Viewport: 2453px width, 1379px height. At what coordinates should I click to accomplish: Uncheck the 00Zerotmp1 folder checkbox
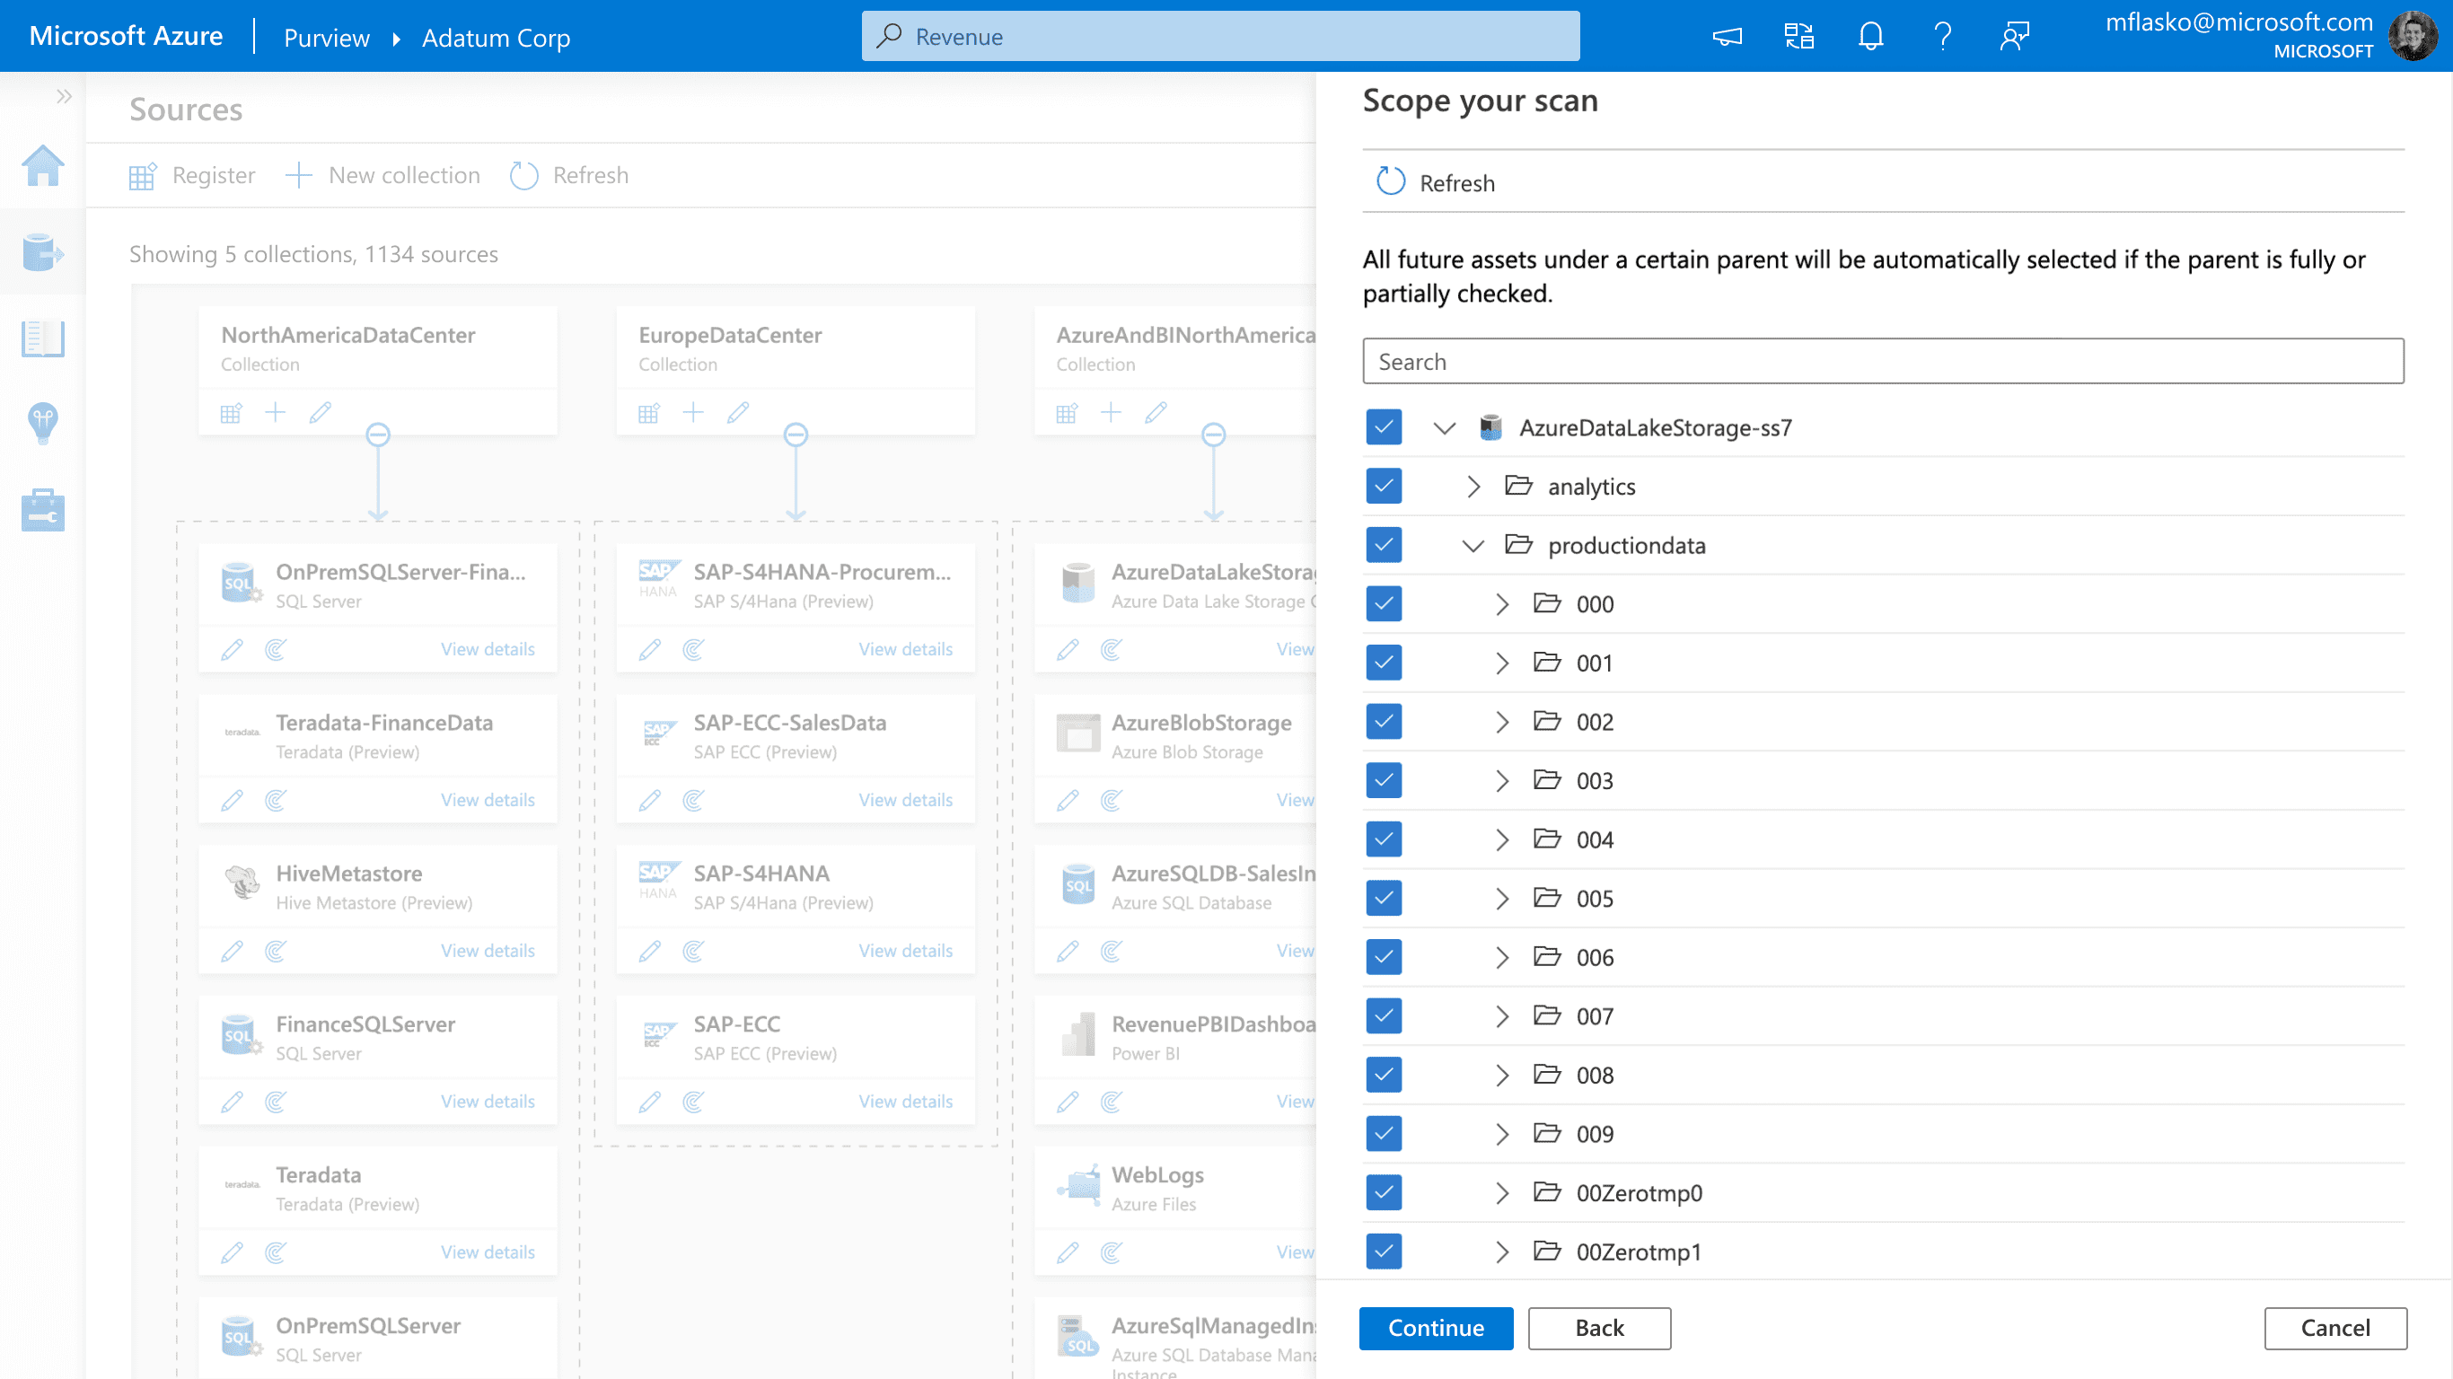click(1384, 1252)
